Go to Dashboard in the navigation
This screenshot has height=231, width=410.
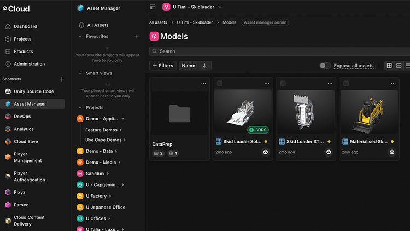pos(25,26)
